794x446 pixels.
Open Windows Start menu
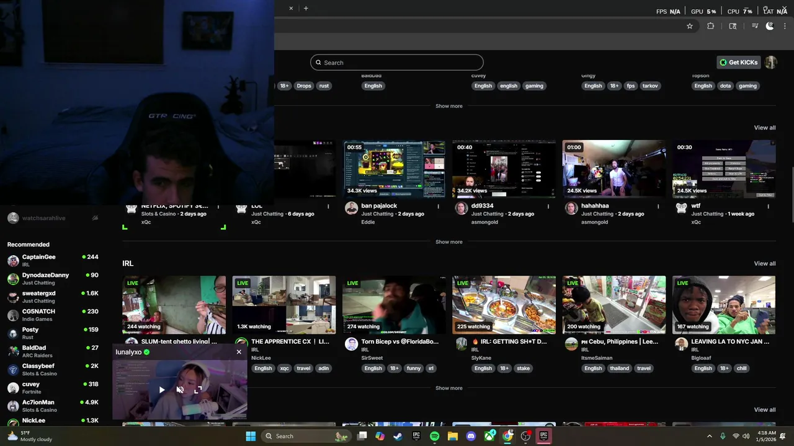click(x=251, y=436)
